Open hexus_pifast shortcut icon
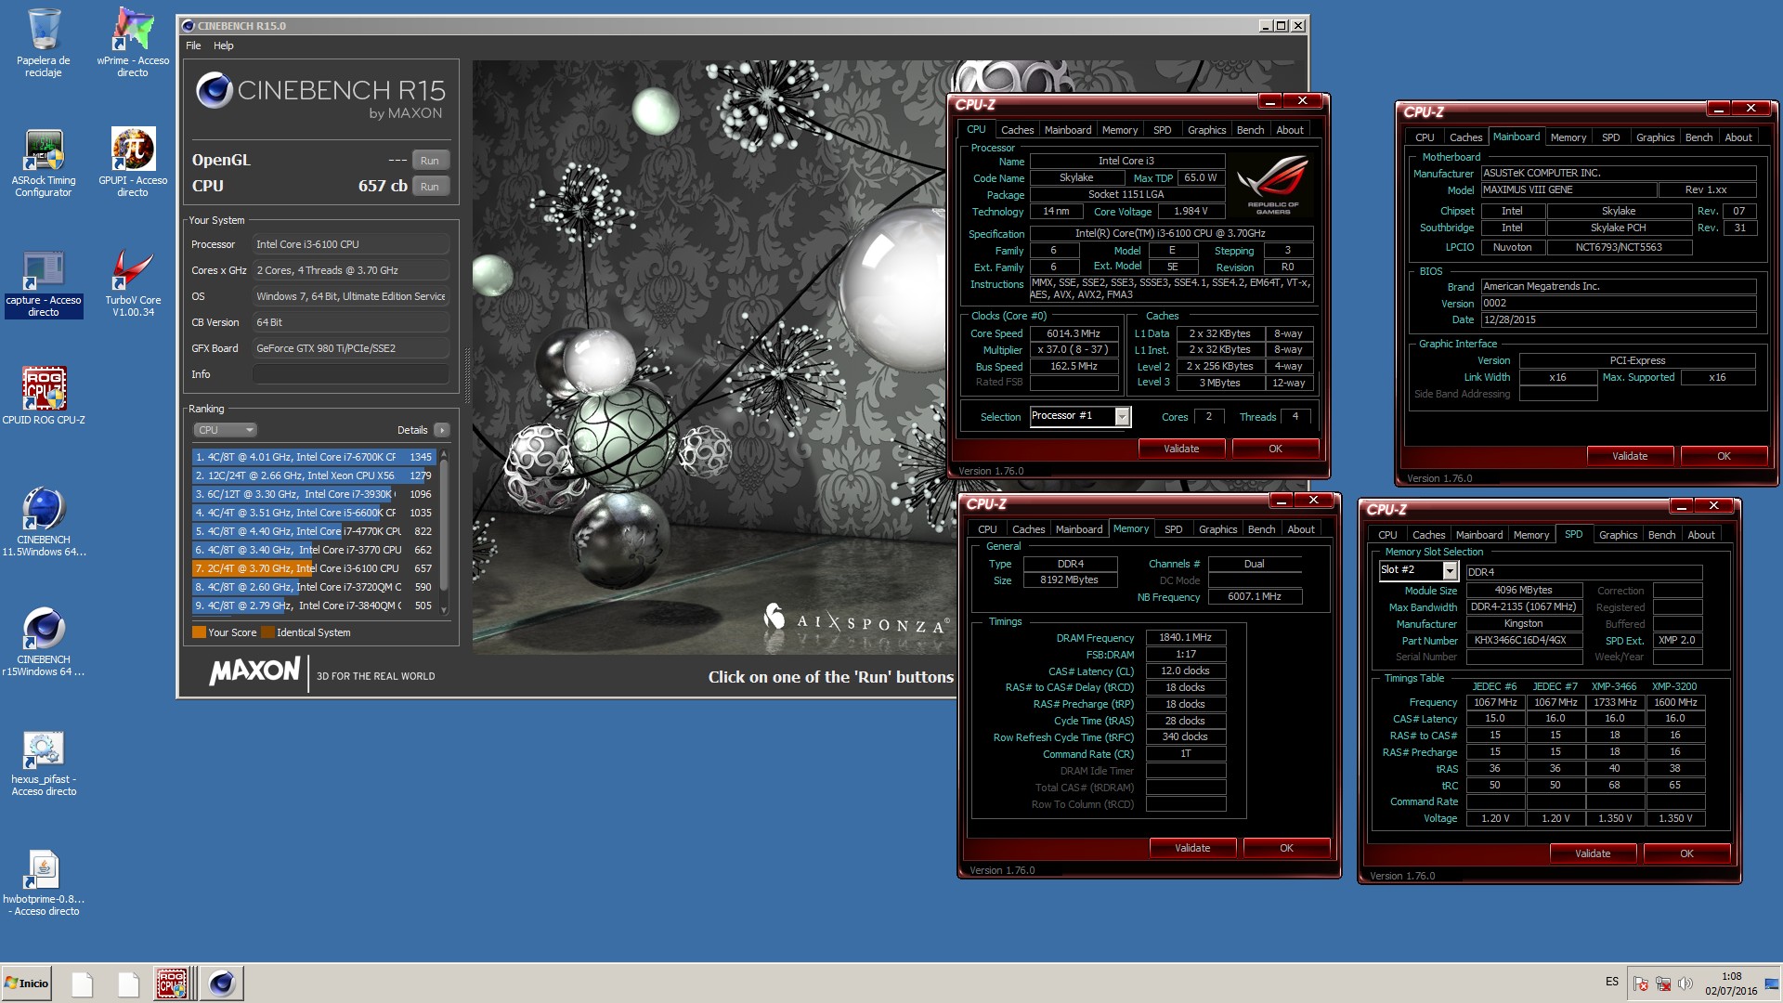The image size is (1783, 1003). [44, 762]
